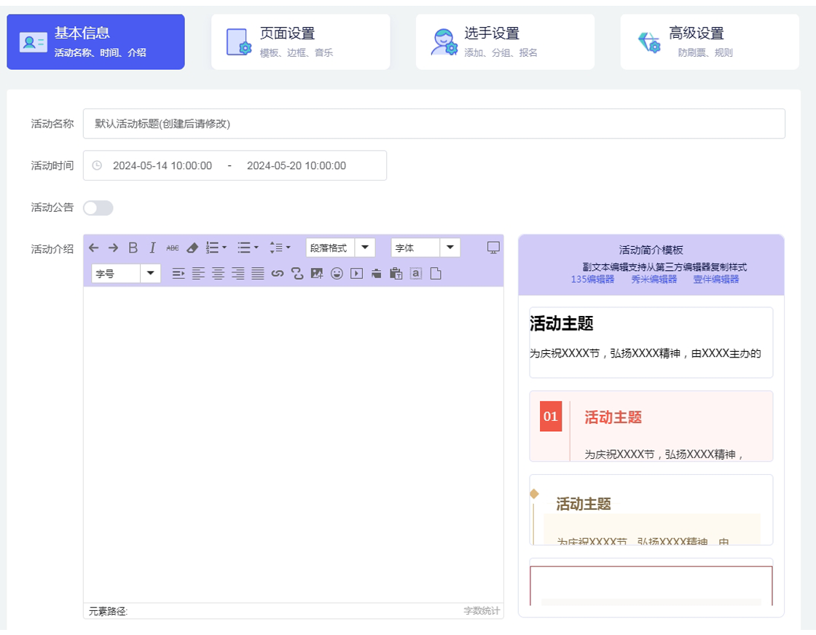The image size is (816, 635).
Task: Expand the line spacing options arrow
Action: point(289,248)
